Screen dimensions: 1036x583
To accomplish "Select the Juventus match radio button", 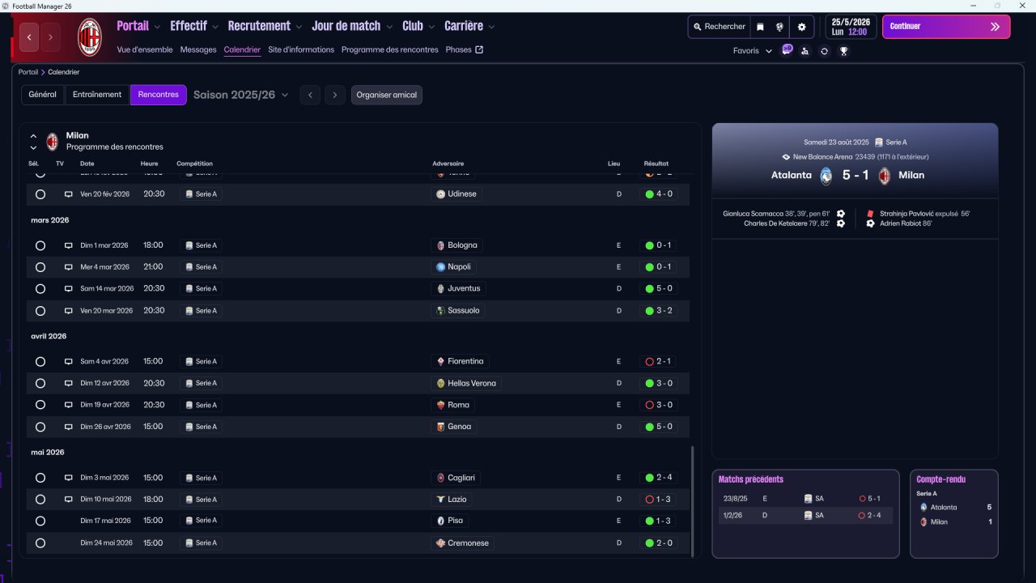I will coord(40,288).
